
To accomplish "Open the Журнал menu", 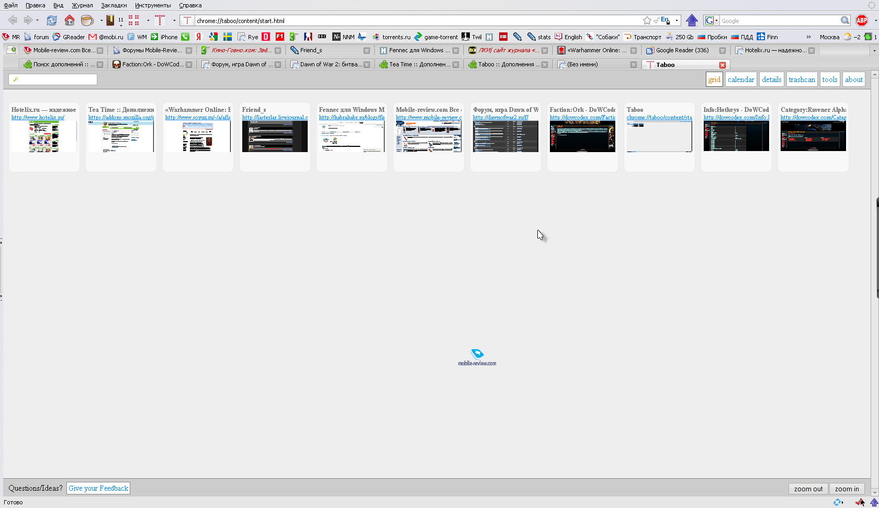I will (x=82, y=5).
